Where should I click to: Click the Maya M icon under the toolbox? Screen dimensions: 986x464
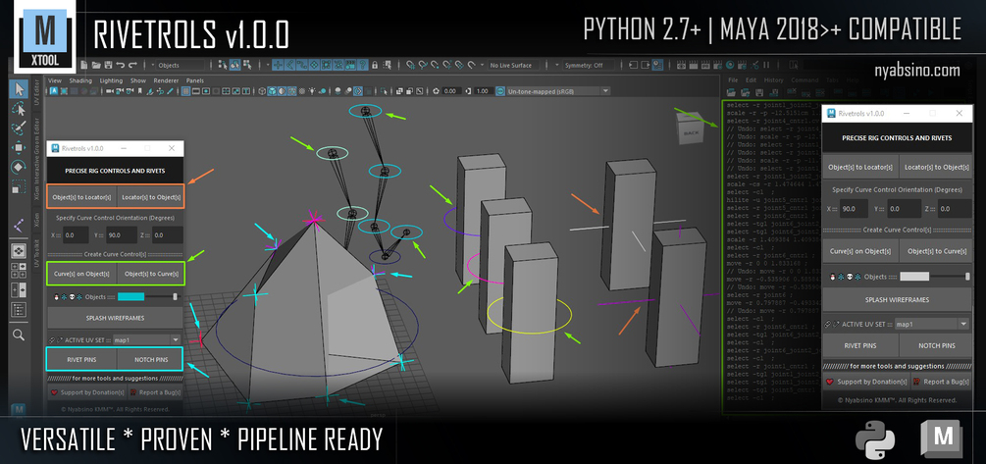pos(18,409)
